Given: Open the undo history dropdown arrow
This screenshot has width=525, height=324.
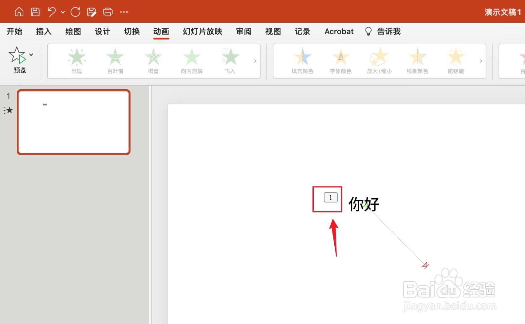Looking at the screenshot, I should tap(63, 12).
